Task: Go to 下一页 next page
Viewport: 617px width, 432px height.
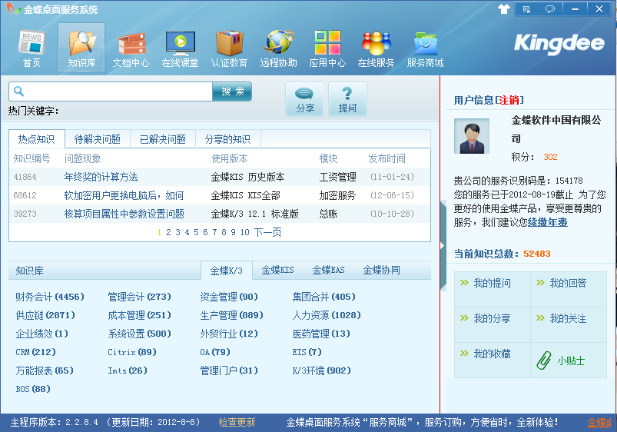Action: pos(267,232)
